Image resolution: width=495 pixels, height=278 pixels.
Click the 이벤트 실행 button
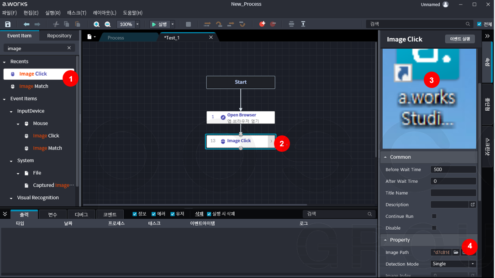pos(460,39)
